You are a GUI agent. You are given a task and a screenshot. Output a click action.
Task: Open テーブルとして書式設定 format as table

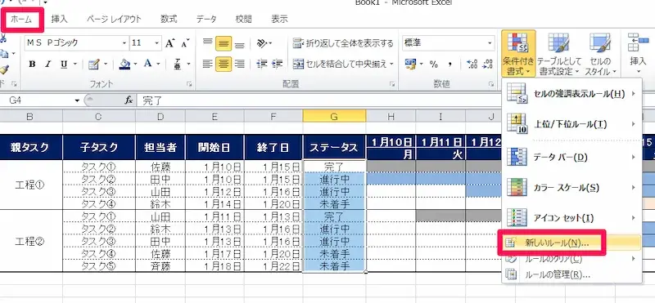(x=558, y=53)
